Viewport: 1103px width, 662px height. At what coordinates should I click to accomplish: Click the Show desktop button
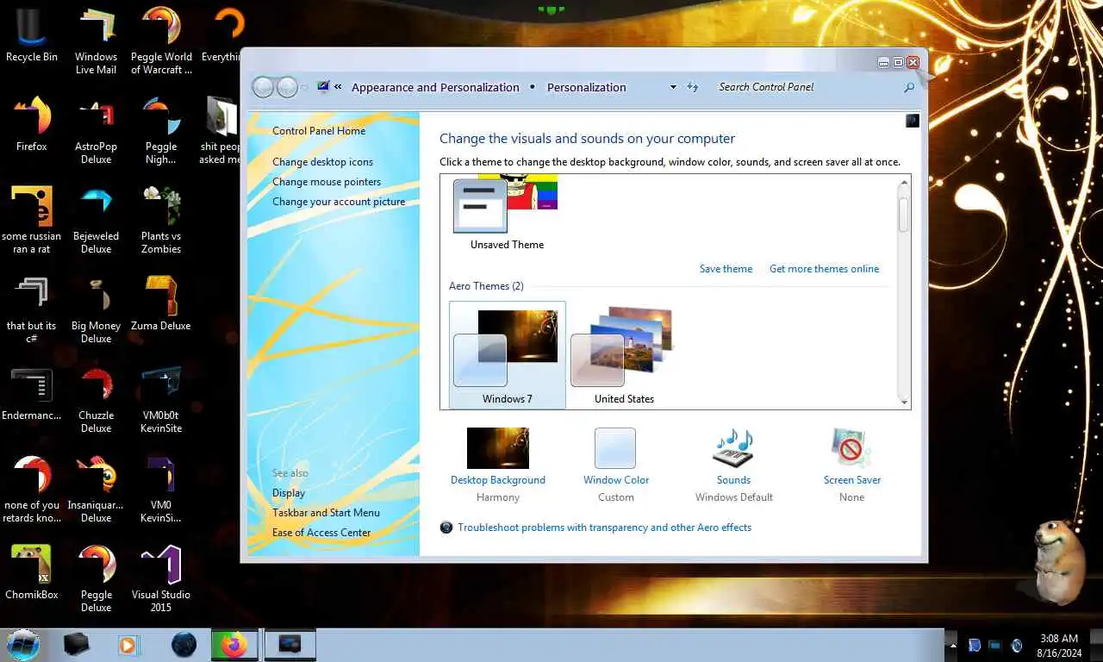(x=1096, y=645)
